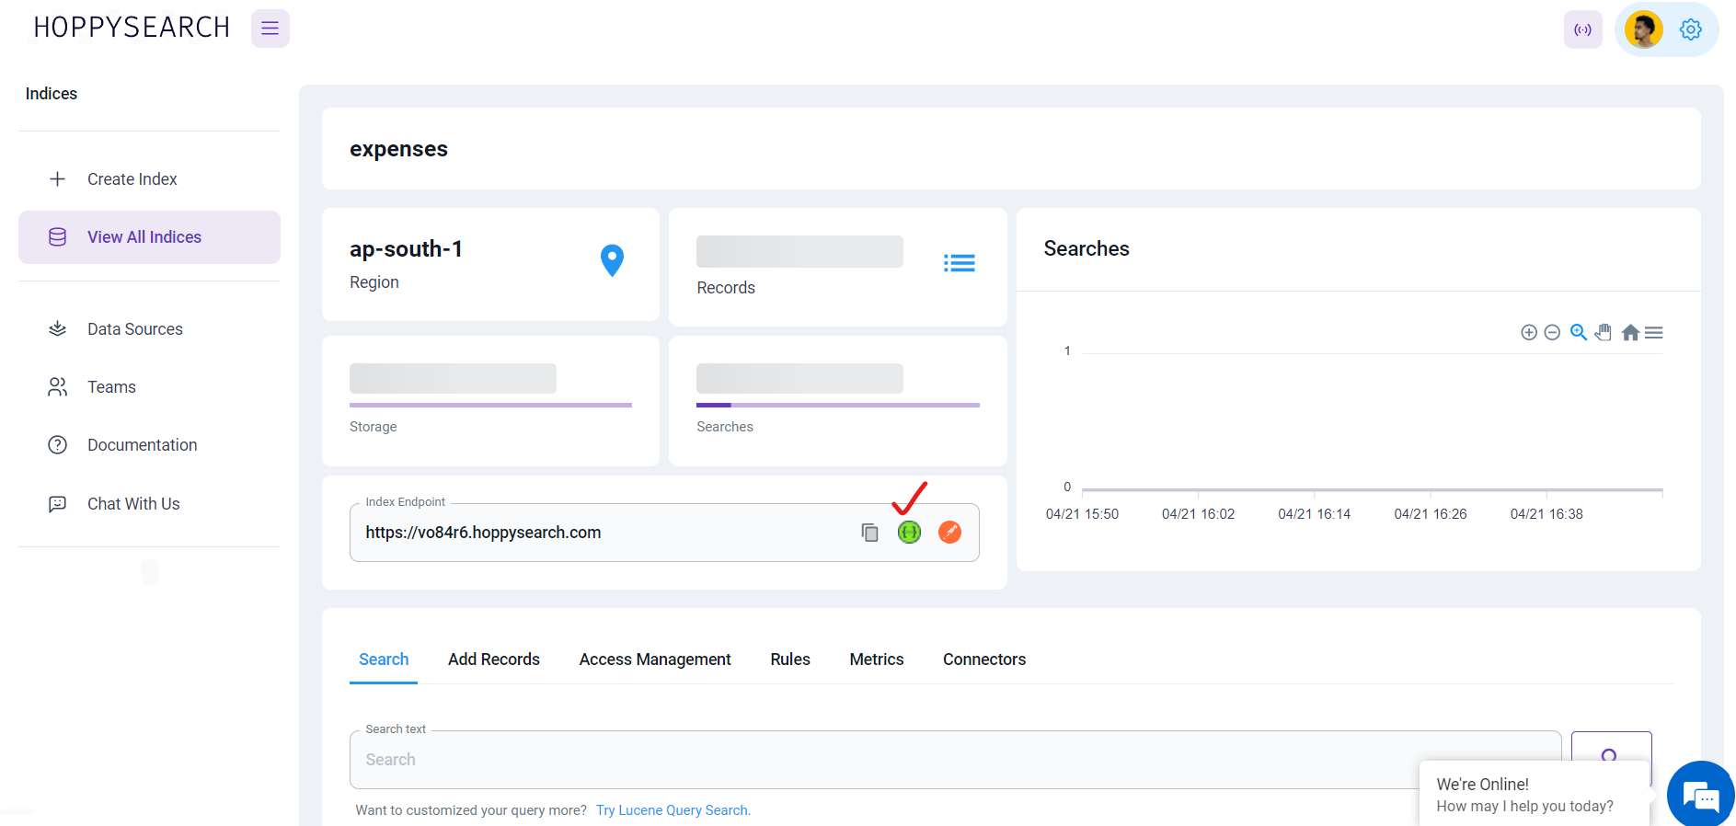Click the expenses index title

click(x=398, y=149)
